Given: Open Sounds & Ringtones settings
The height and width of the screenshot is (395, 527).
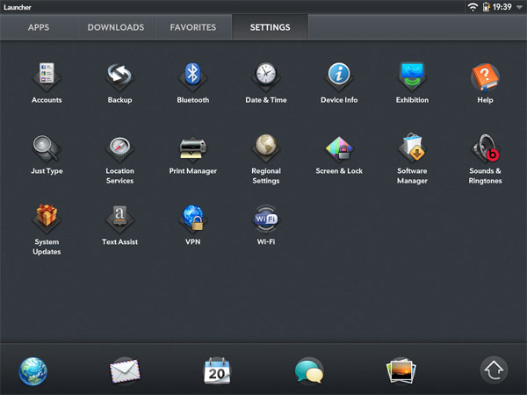Looking at the screenshot, I should point(485,147).
